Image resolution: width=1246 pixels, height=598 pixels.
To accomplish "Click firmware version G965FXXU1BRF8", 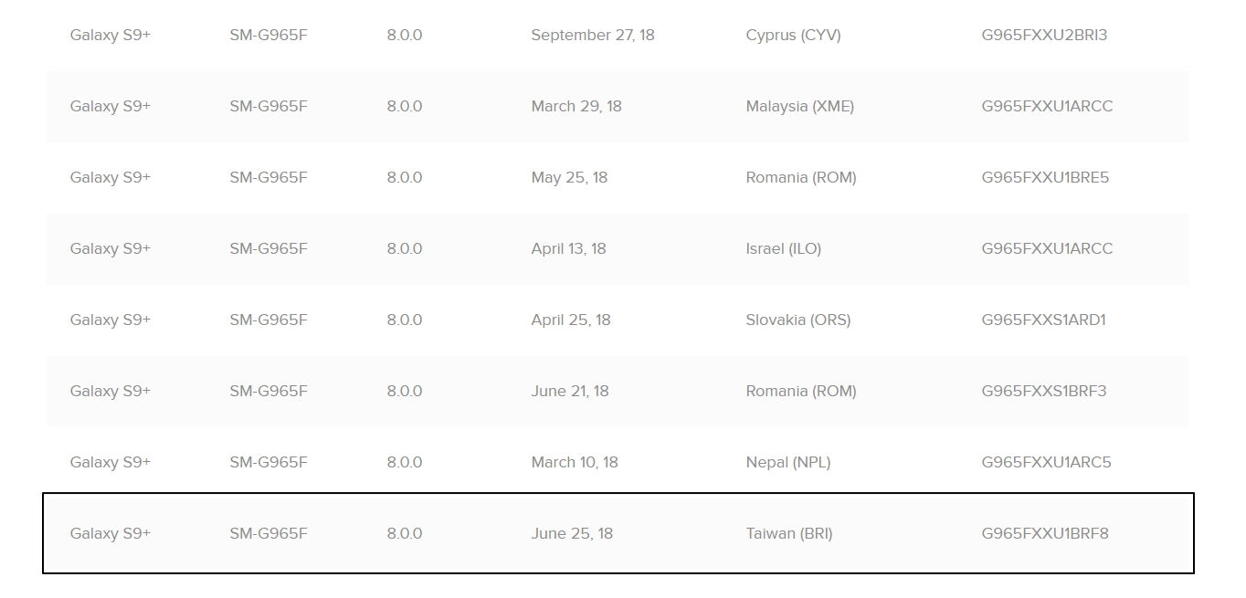I will coord(1045,534).
